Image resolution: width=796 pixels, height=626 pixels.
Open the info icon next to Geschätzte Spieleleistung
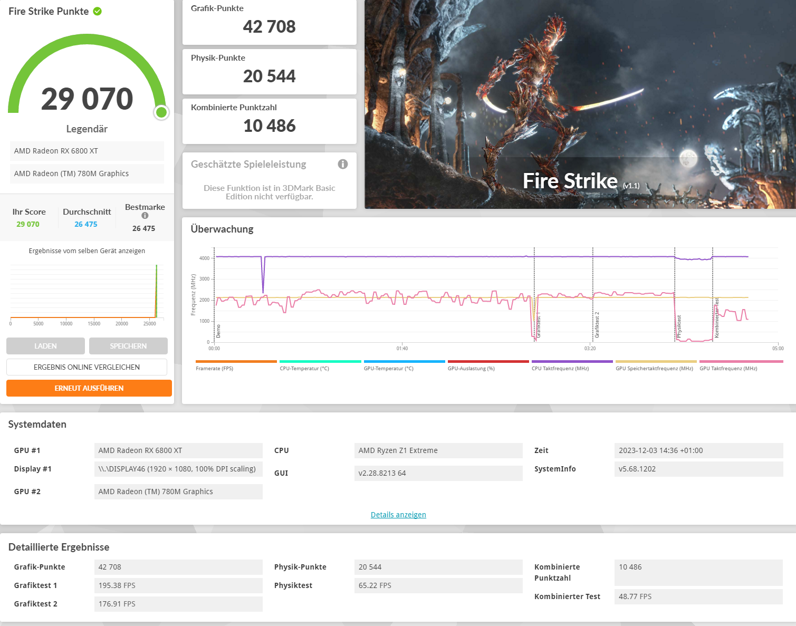point(343,164)
